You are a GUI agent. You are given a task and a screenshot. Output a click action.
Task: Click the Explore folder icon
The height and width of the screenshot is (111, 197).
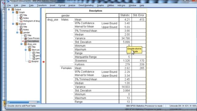click(x=17, y=24)
